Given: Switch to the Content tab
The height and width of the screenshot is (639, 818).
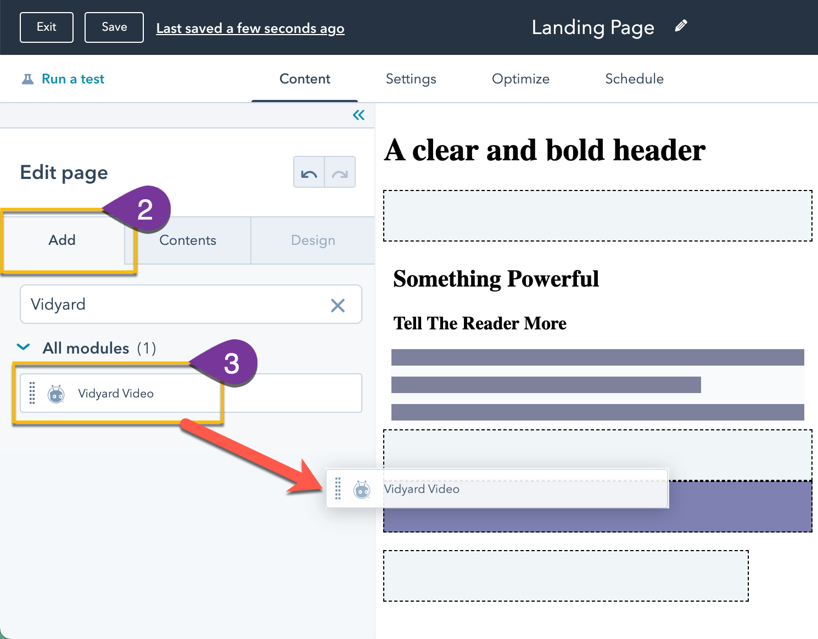Looking at the screenshot, I should pyautogui.click(x=305, y=79).
